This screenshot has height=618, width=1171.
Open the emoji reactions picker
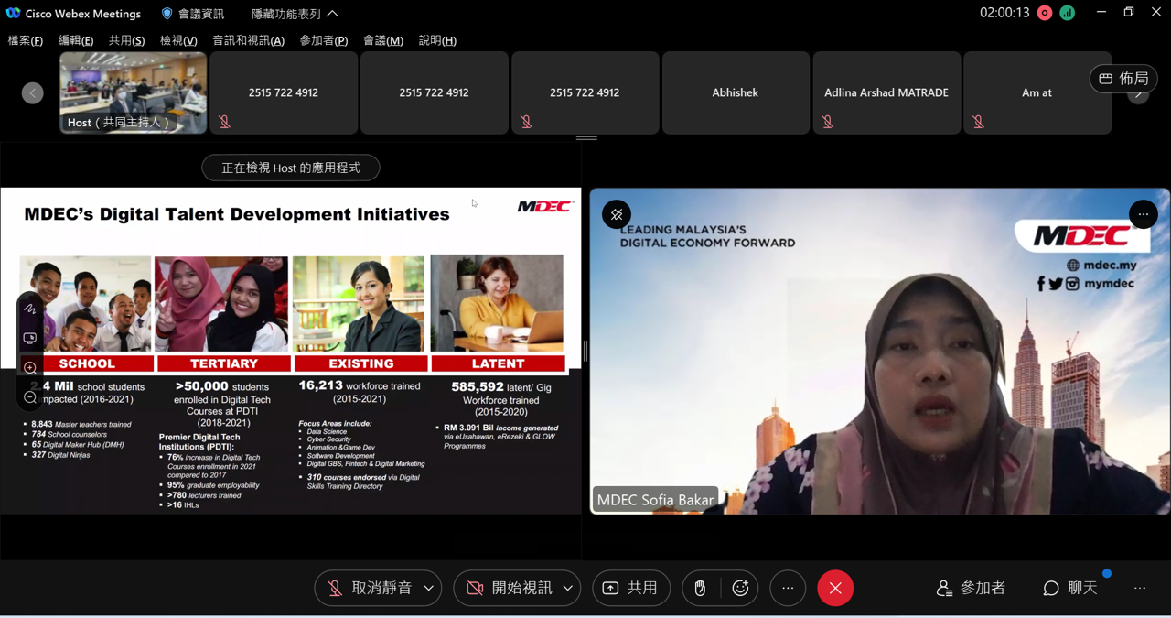(x=740, y=588)
